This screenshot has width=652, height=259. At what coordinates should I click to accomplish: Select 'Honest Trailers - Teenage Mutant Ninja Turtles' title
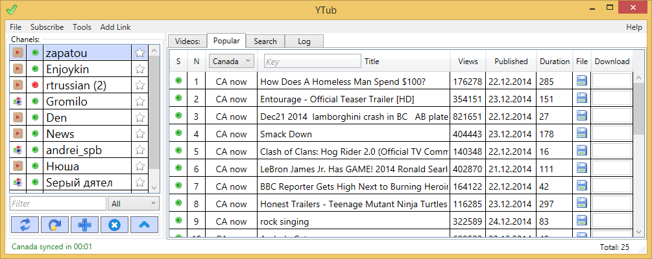click(x=354, y=204)
